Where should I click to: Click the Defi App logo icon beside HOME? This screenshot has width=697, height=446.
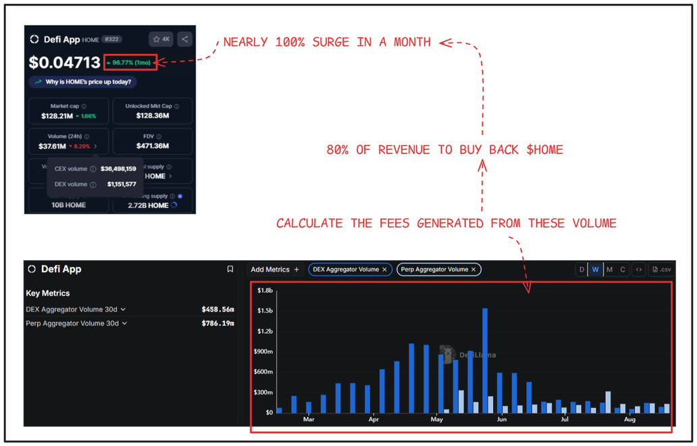point(34,39)
